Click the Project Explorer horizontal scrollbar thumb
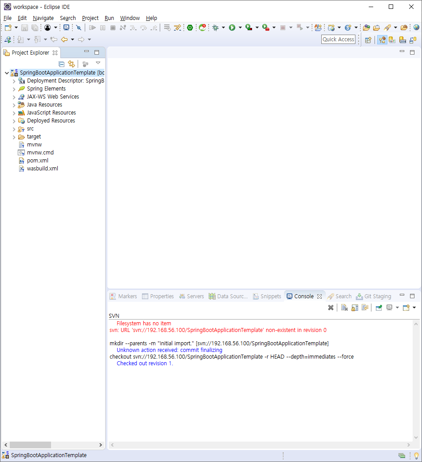 [30, 445]
